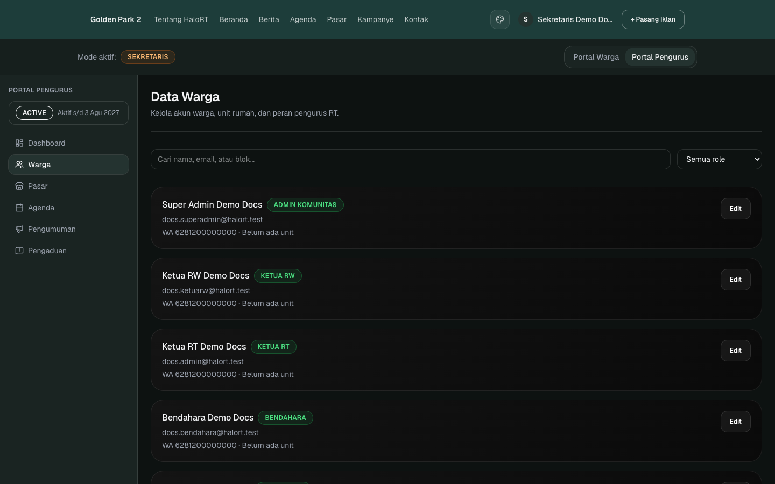Click email docs.ketuarw@halort.test

(x=206, y=290)
